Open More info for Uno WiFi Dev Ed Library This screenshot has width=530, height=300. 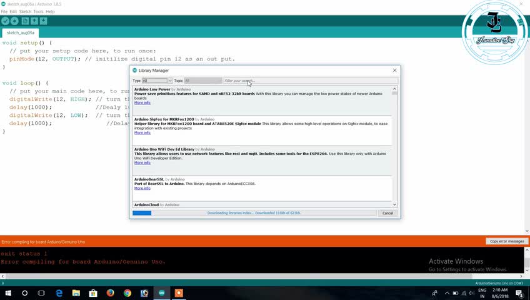click(x=142, y=163)
